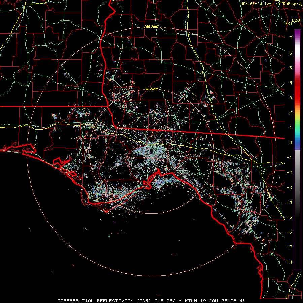Click the "[dB]" unit label
303x303 pixels.
point(288,23)
